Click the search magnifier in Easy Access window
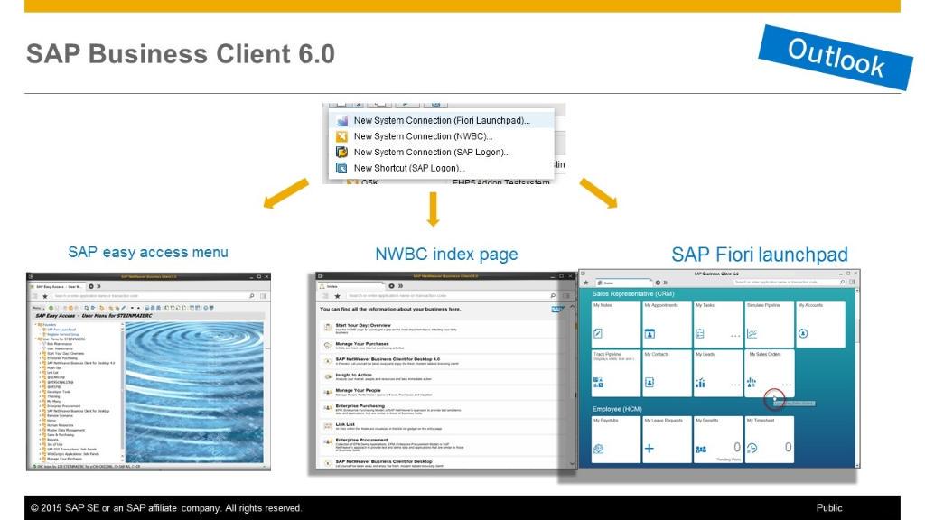The image size is (925, 520). (x=252, y=296)
